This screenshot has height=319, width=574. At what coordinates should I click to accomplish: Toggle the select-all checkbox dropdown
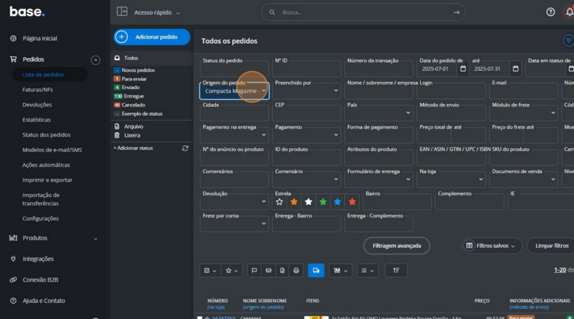coord(210,270)
